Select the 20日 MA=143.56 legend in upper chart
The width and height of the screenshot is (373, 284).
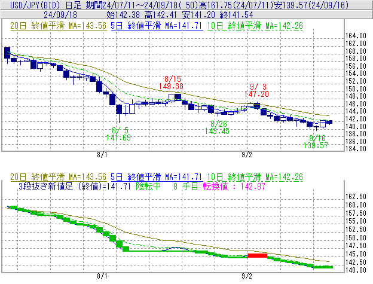click(59, 26)
